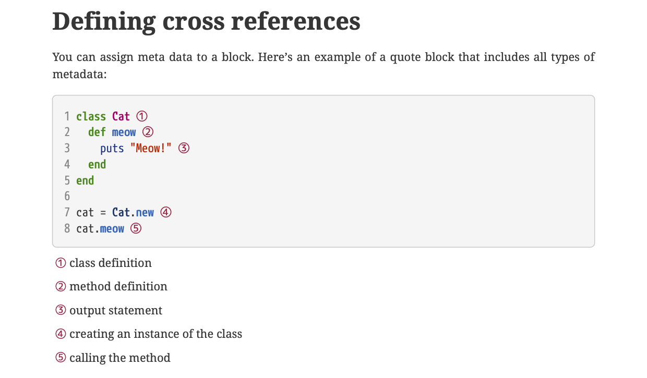Click the word 'metadata:' in the intro paragraph
Screen dimensions: 647x378
point(79,75)
